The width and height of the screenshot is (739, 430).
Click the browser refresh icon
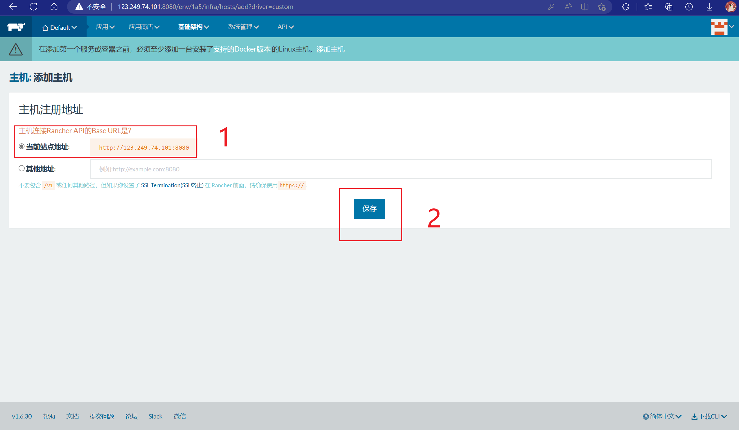point(34,7)
